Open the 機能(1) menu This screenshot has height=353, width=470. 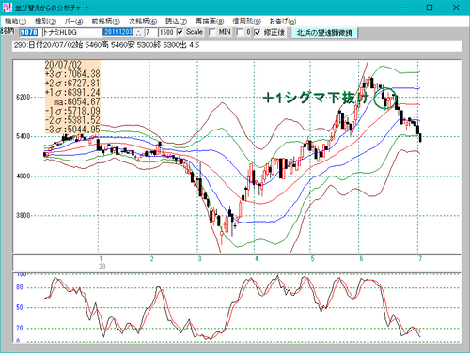coord(15,22)
